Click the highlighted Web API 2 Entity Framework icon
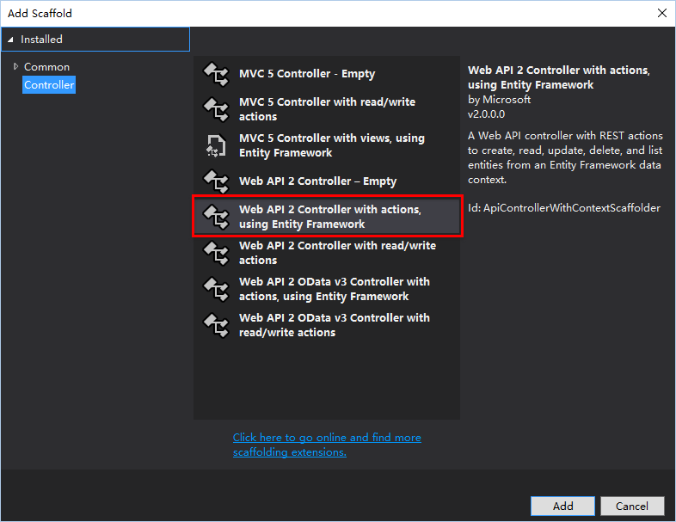 tap(215, 217)
